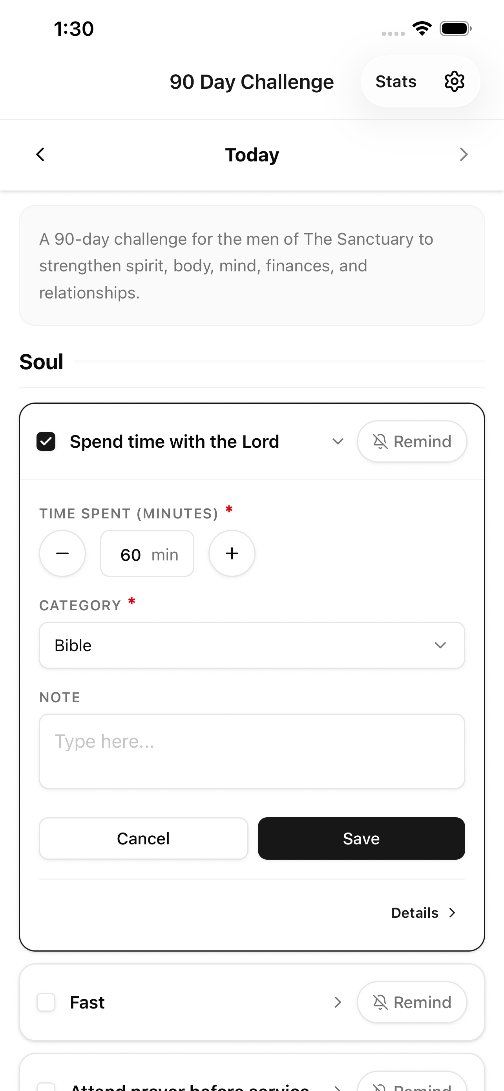Go to previous day arrow

point(40,155)
